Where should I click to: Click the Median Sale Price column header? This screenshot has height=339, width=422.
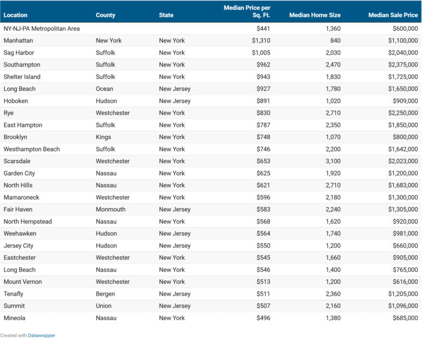click(393, 15)
